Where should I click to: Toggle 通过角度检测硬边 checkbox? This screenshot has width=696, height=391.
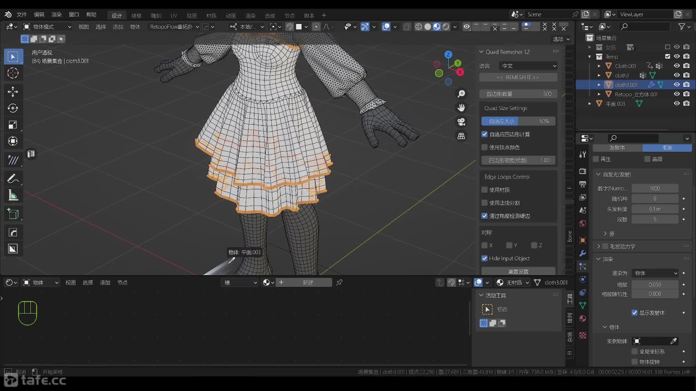pos(485,216)
